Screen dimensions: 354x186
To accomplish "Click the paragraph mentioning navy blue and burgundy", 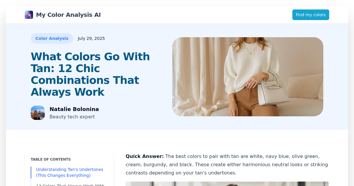I will tap(227, 165).
